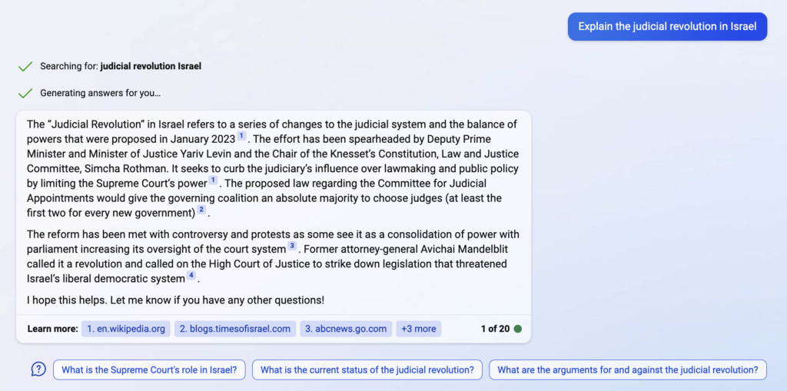This screenshot has height=391, width=787.
Task: Open citation 2 after new government
Action: (x=201, y=210)
